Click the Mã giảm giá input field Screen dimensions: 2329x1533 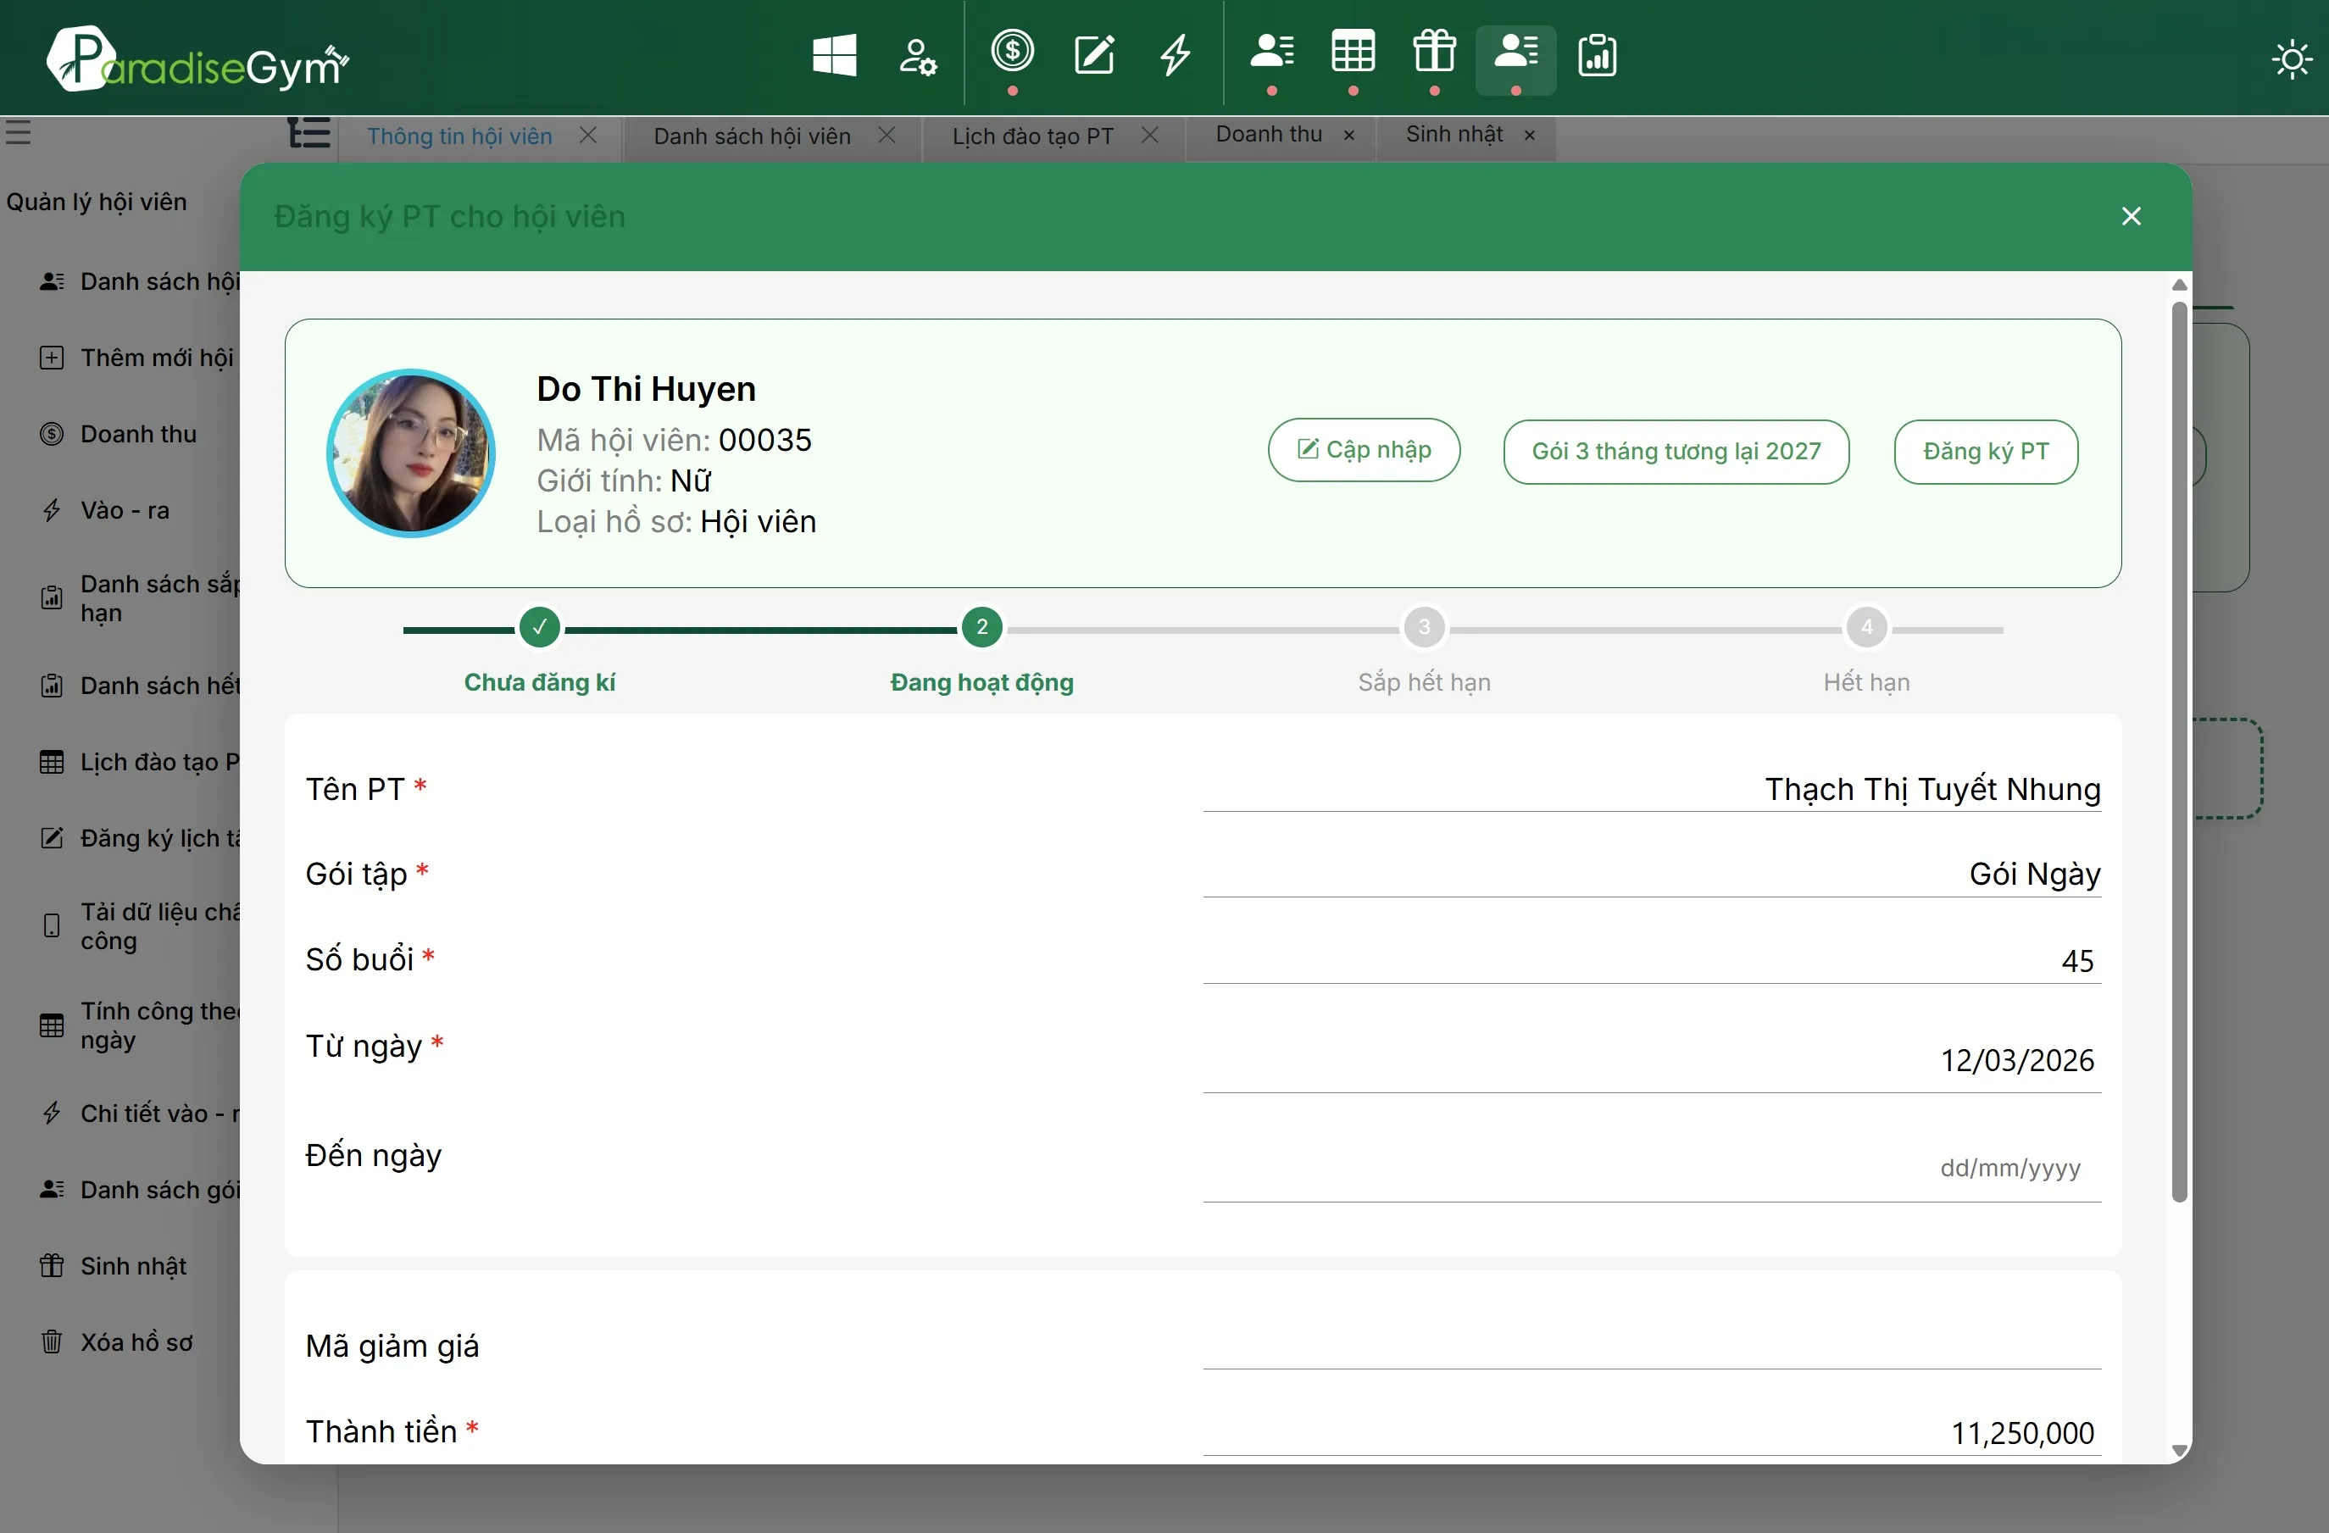[1652, 1347]
